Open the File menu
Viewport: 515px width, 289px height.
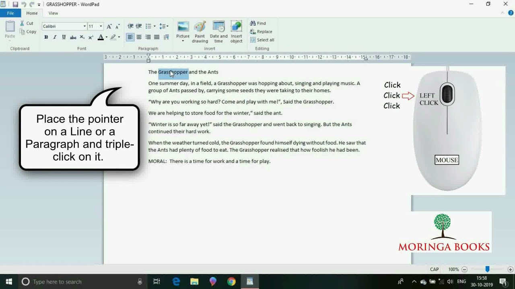coord(10,13)
